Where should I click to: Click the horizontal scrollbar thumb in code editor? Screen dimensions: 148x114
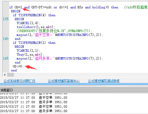11,75
